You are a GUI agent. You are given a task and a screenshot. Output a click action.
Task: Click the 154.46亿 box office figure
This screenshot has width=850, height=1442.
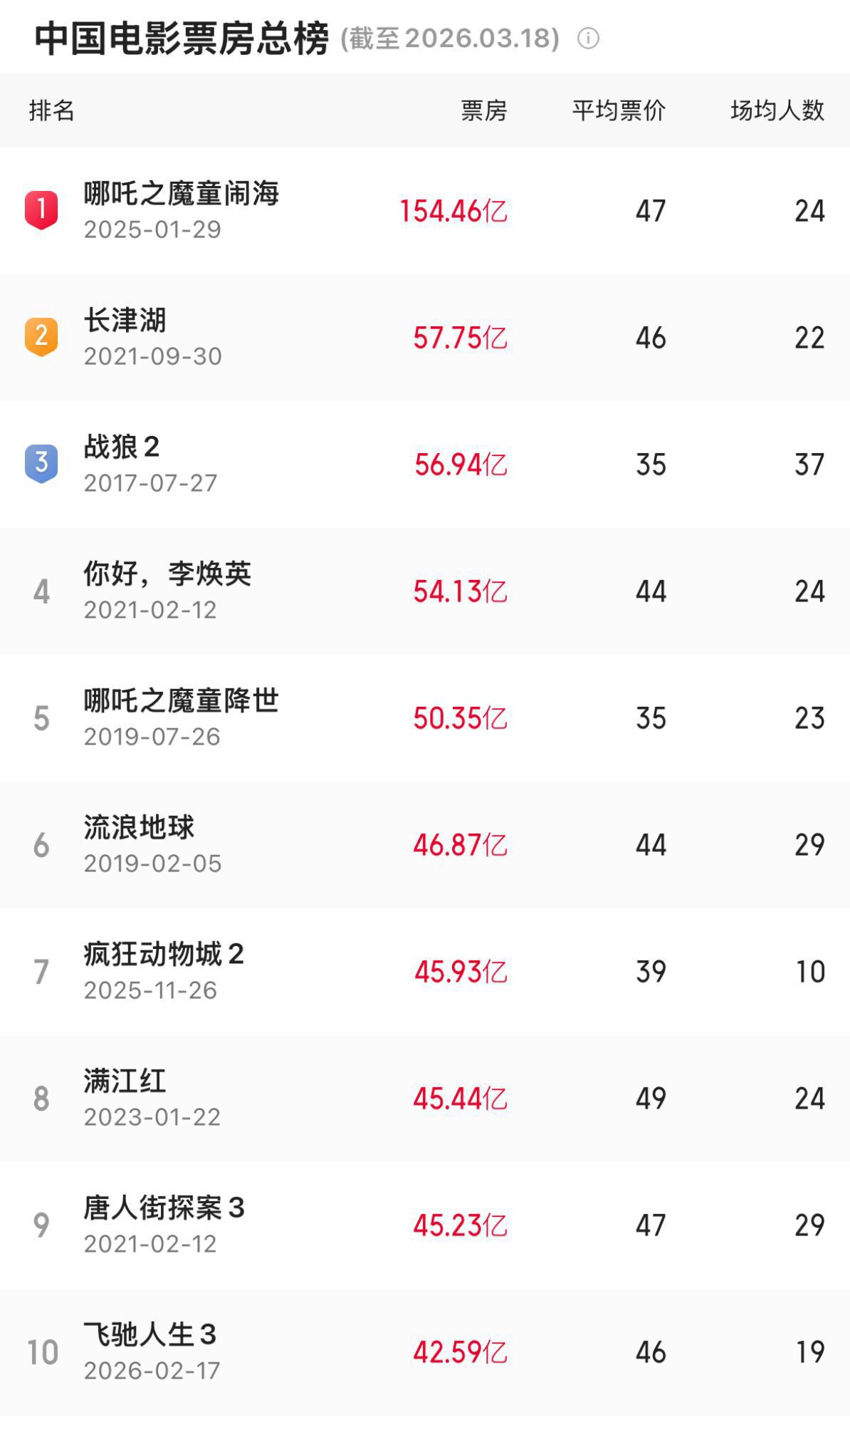pyautogui.click(x=453, y=211)
